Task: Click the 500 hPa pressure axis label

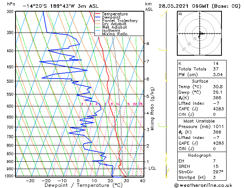Action: click(10, 81)
